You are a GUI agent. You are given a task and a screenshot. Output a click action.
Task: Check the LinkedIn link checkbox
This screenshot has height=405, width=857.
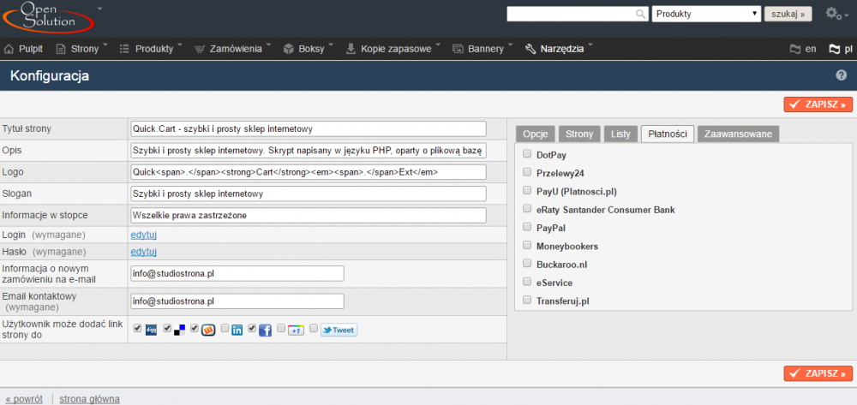tap(225, 328)
